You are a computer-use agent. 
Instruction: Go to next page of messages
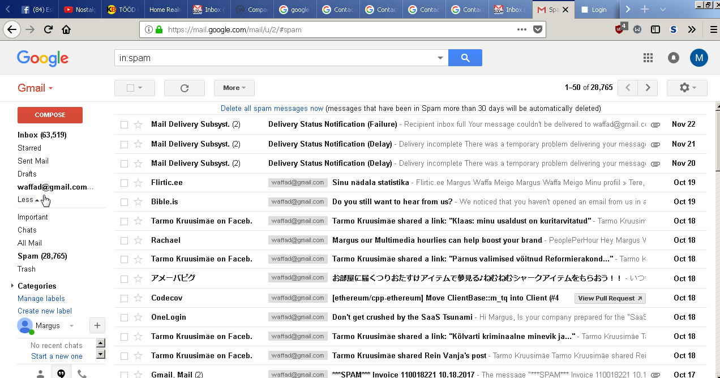[648, 88]
